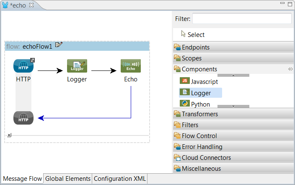295x185 pixels.
Task: Collapse the Components palette category
Action: coord(199,69)
